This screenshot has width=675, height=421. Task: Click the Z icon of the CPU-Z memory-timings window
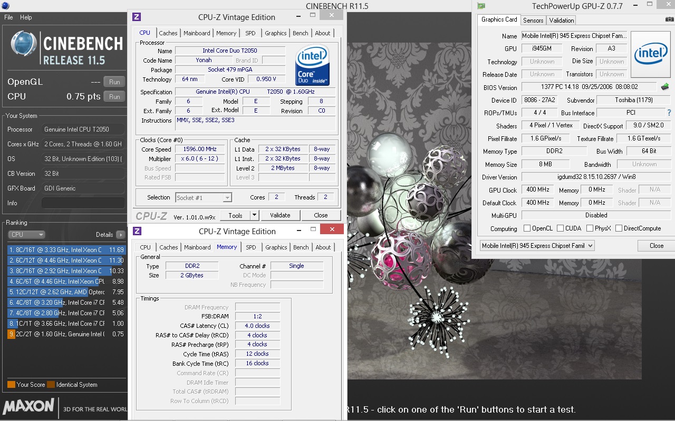pyautogui.click(x=137, y=231)
